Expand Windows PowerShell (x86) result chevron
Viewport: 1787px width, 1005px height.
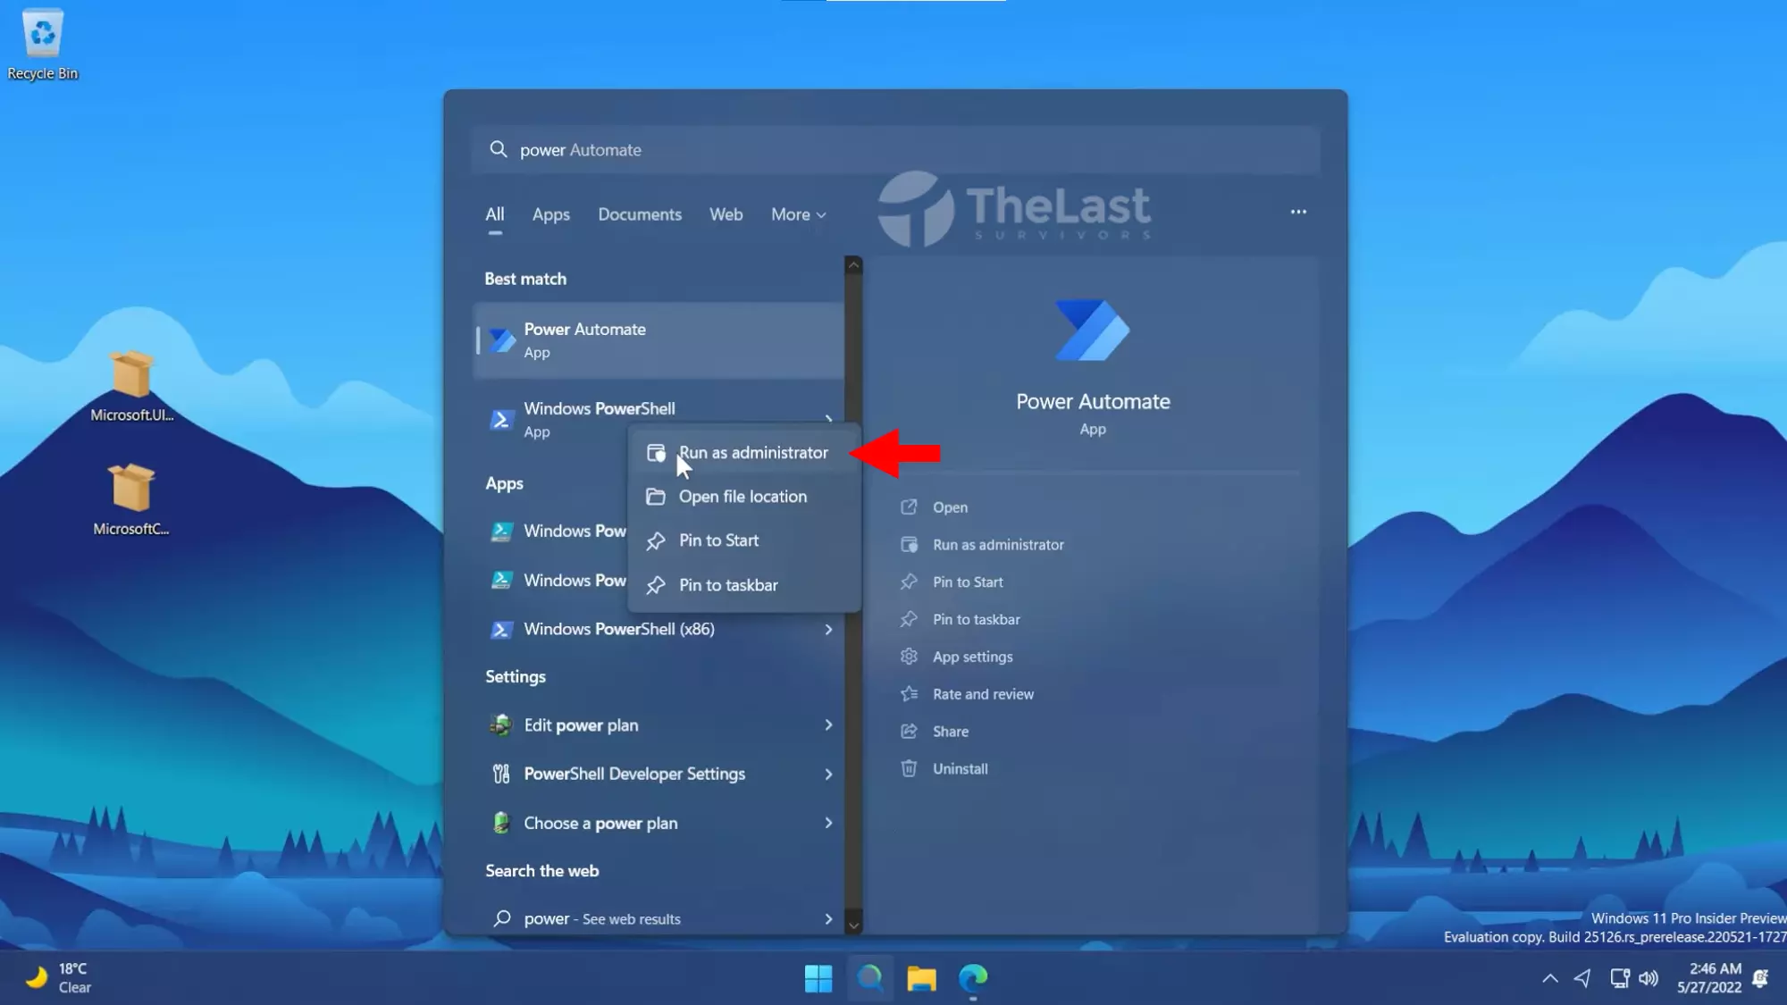click(828, 630)
